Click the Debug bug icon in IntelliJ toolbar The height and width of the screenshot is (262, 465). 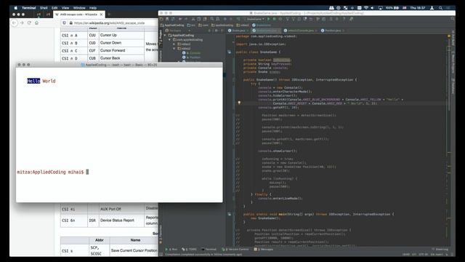(x=275, y=19)
